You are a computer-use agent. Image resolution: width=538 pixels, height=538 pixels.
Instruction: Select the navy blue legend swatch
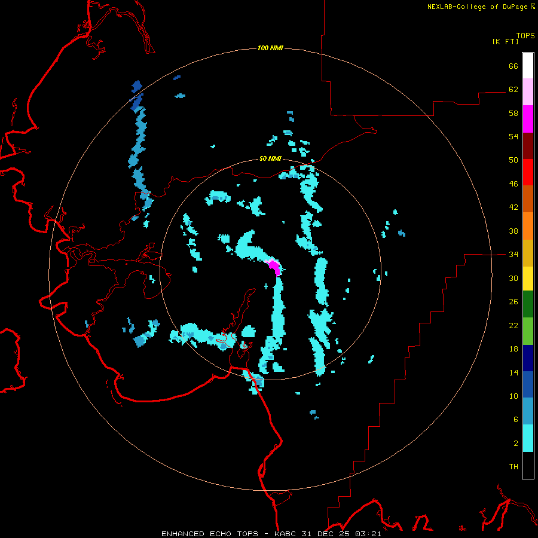(528, 358)
